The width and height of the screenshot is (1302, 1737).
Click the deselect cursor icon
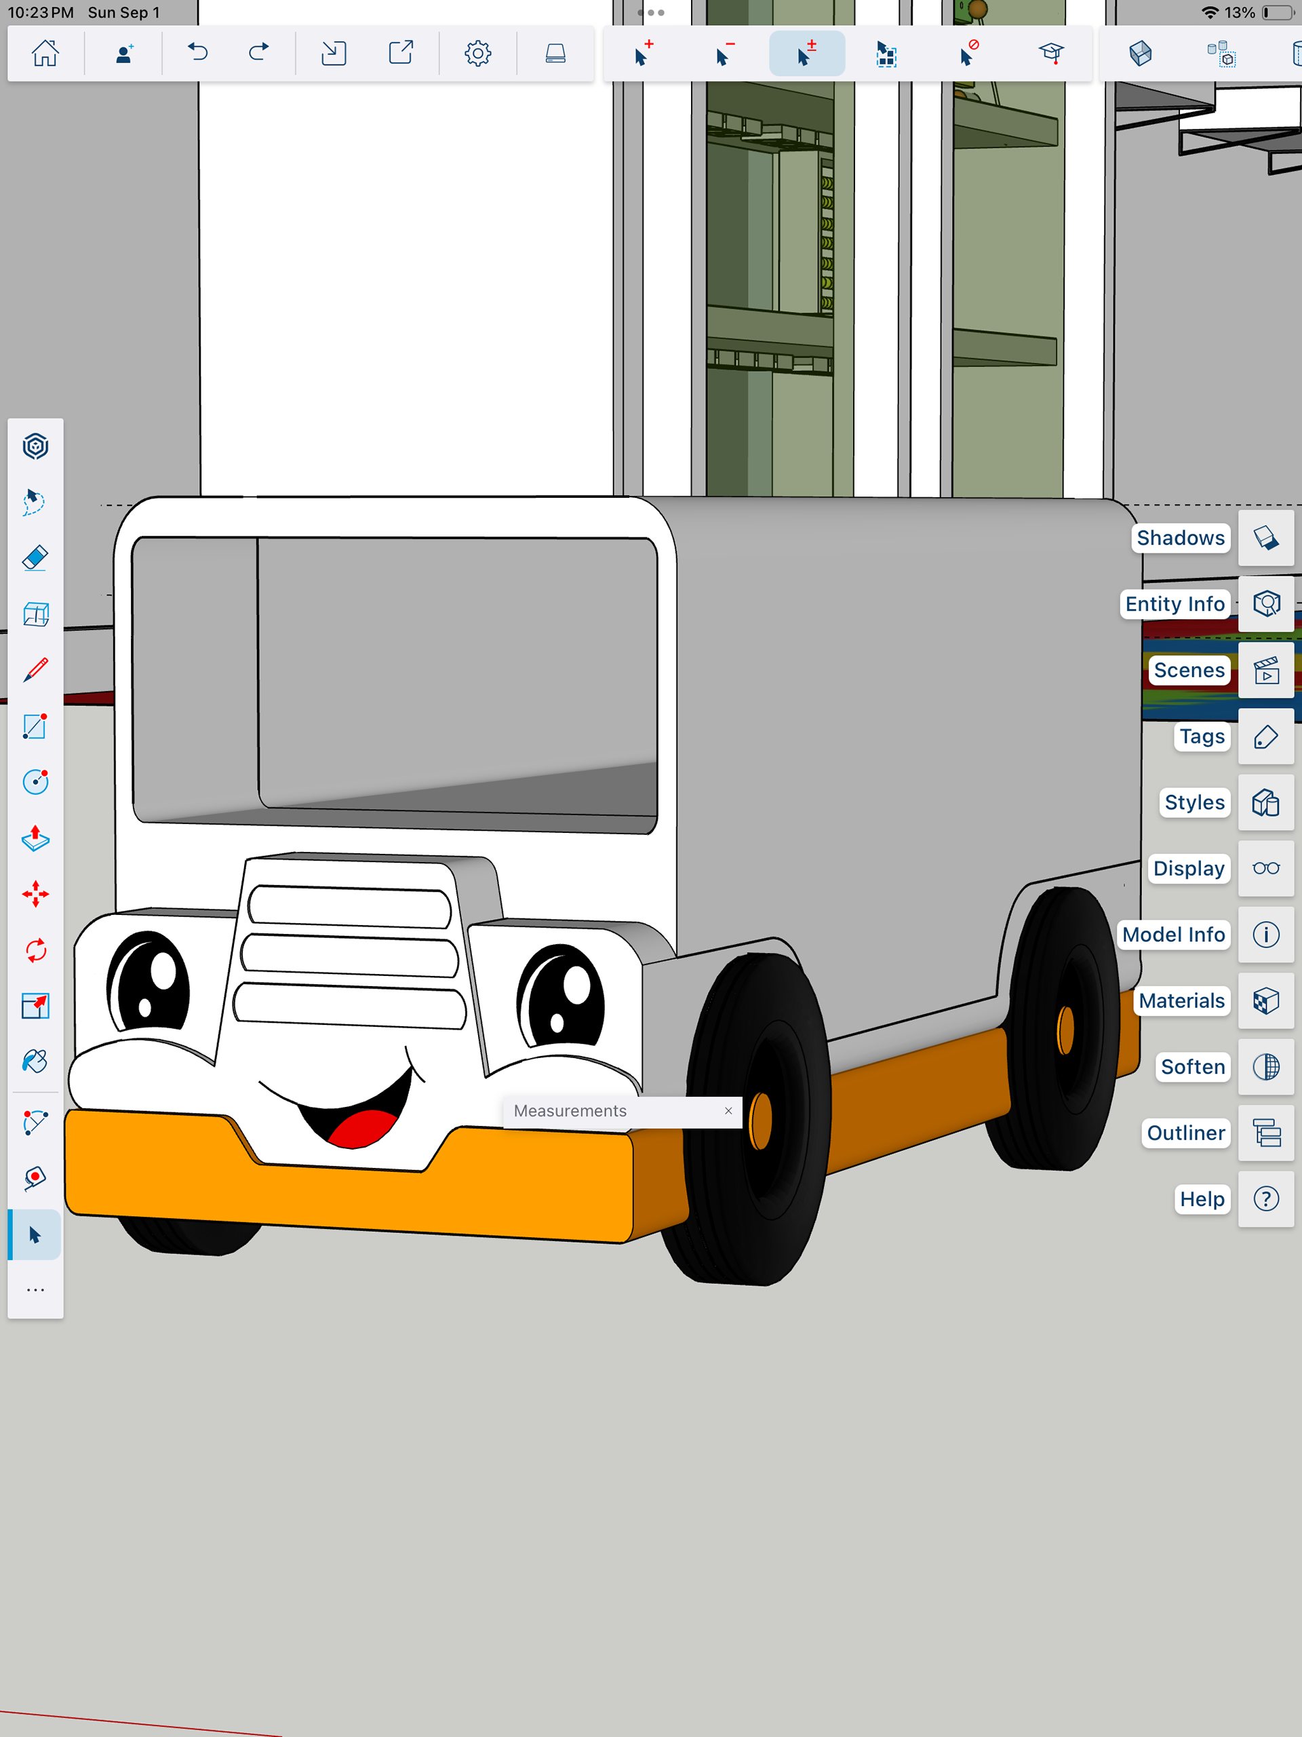[x=968, y=54]
